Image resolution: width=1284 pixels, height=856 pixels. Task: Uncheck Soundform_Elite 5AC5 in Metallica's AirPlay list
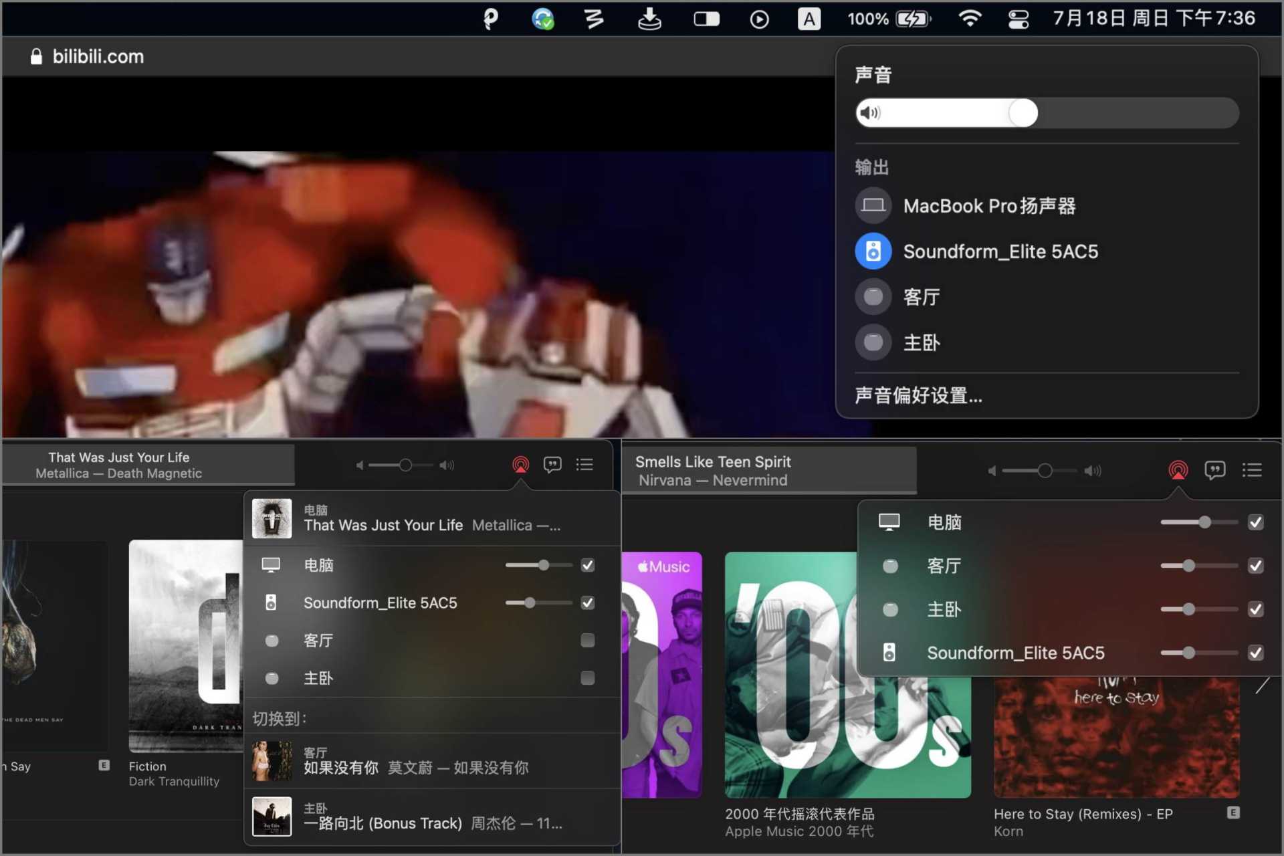coord(587,603)
